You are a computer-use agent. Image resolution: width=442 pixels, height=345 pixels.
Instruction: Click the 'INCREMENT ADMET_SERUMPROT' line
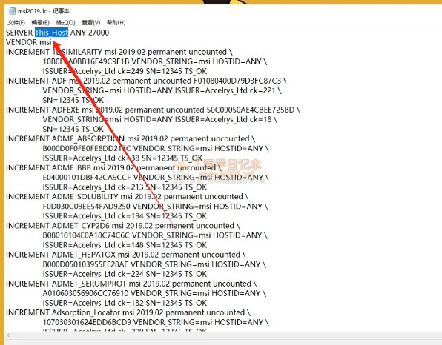[x=131, y=284]
